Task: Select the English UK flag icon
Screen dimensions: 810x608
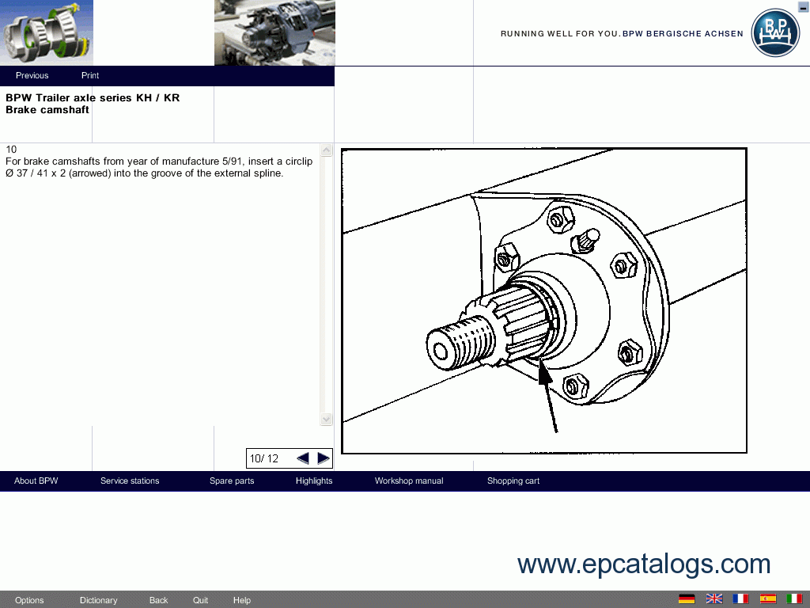Action: [713, 599]
